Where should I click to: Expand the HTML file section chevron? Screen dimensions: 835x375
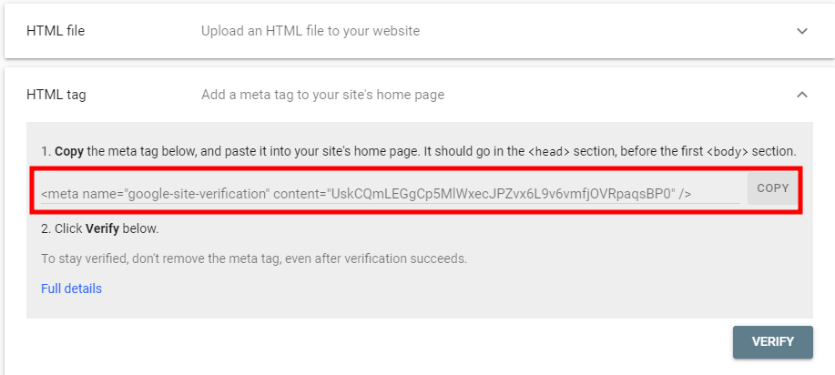click(802, 31)
